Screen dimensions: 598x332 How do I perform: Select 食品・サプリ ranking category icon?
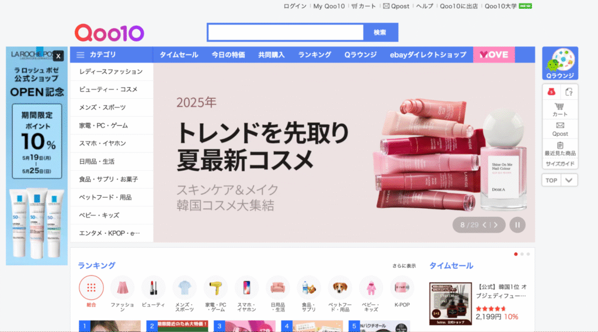pyautogui.click(x=308, y=288)
